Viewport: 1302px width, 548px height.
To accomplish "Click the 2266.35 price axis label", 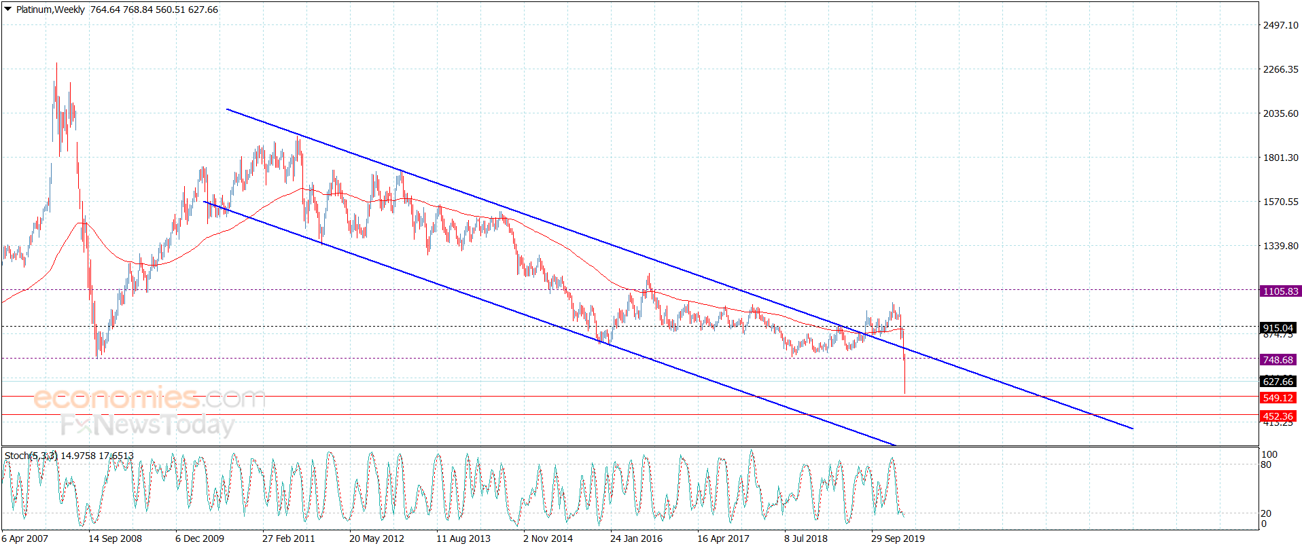I will [x=1280, y=69].
